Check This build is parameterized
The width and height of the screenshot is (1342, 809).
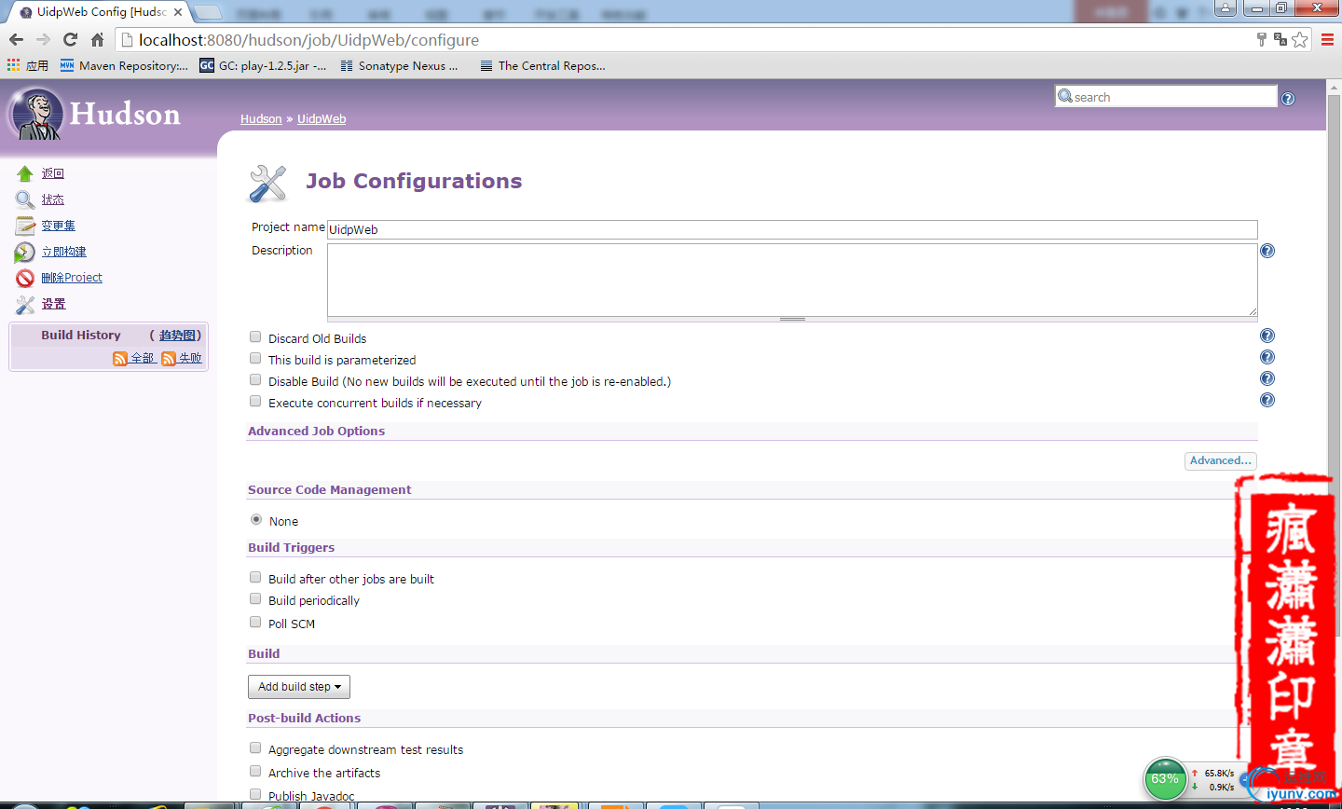point(255,358)
